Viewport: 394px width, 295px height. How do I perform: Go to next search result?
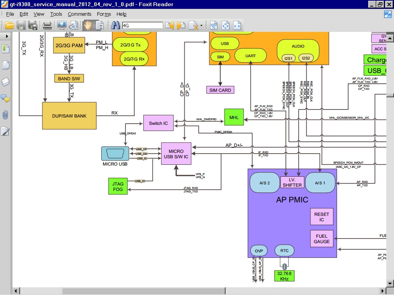pos(181,25)
